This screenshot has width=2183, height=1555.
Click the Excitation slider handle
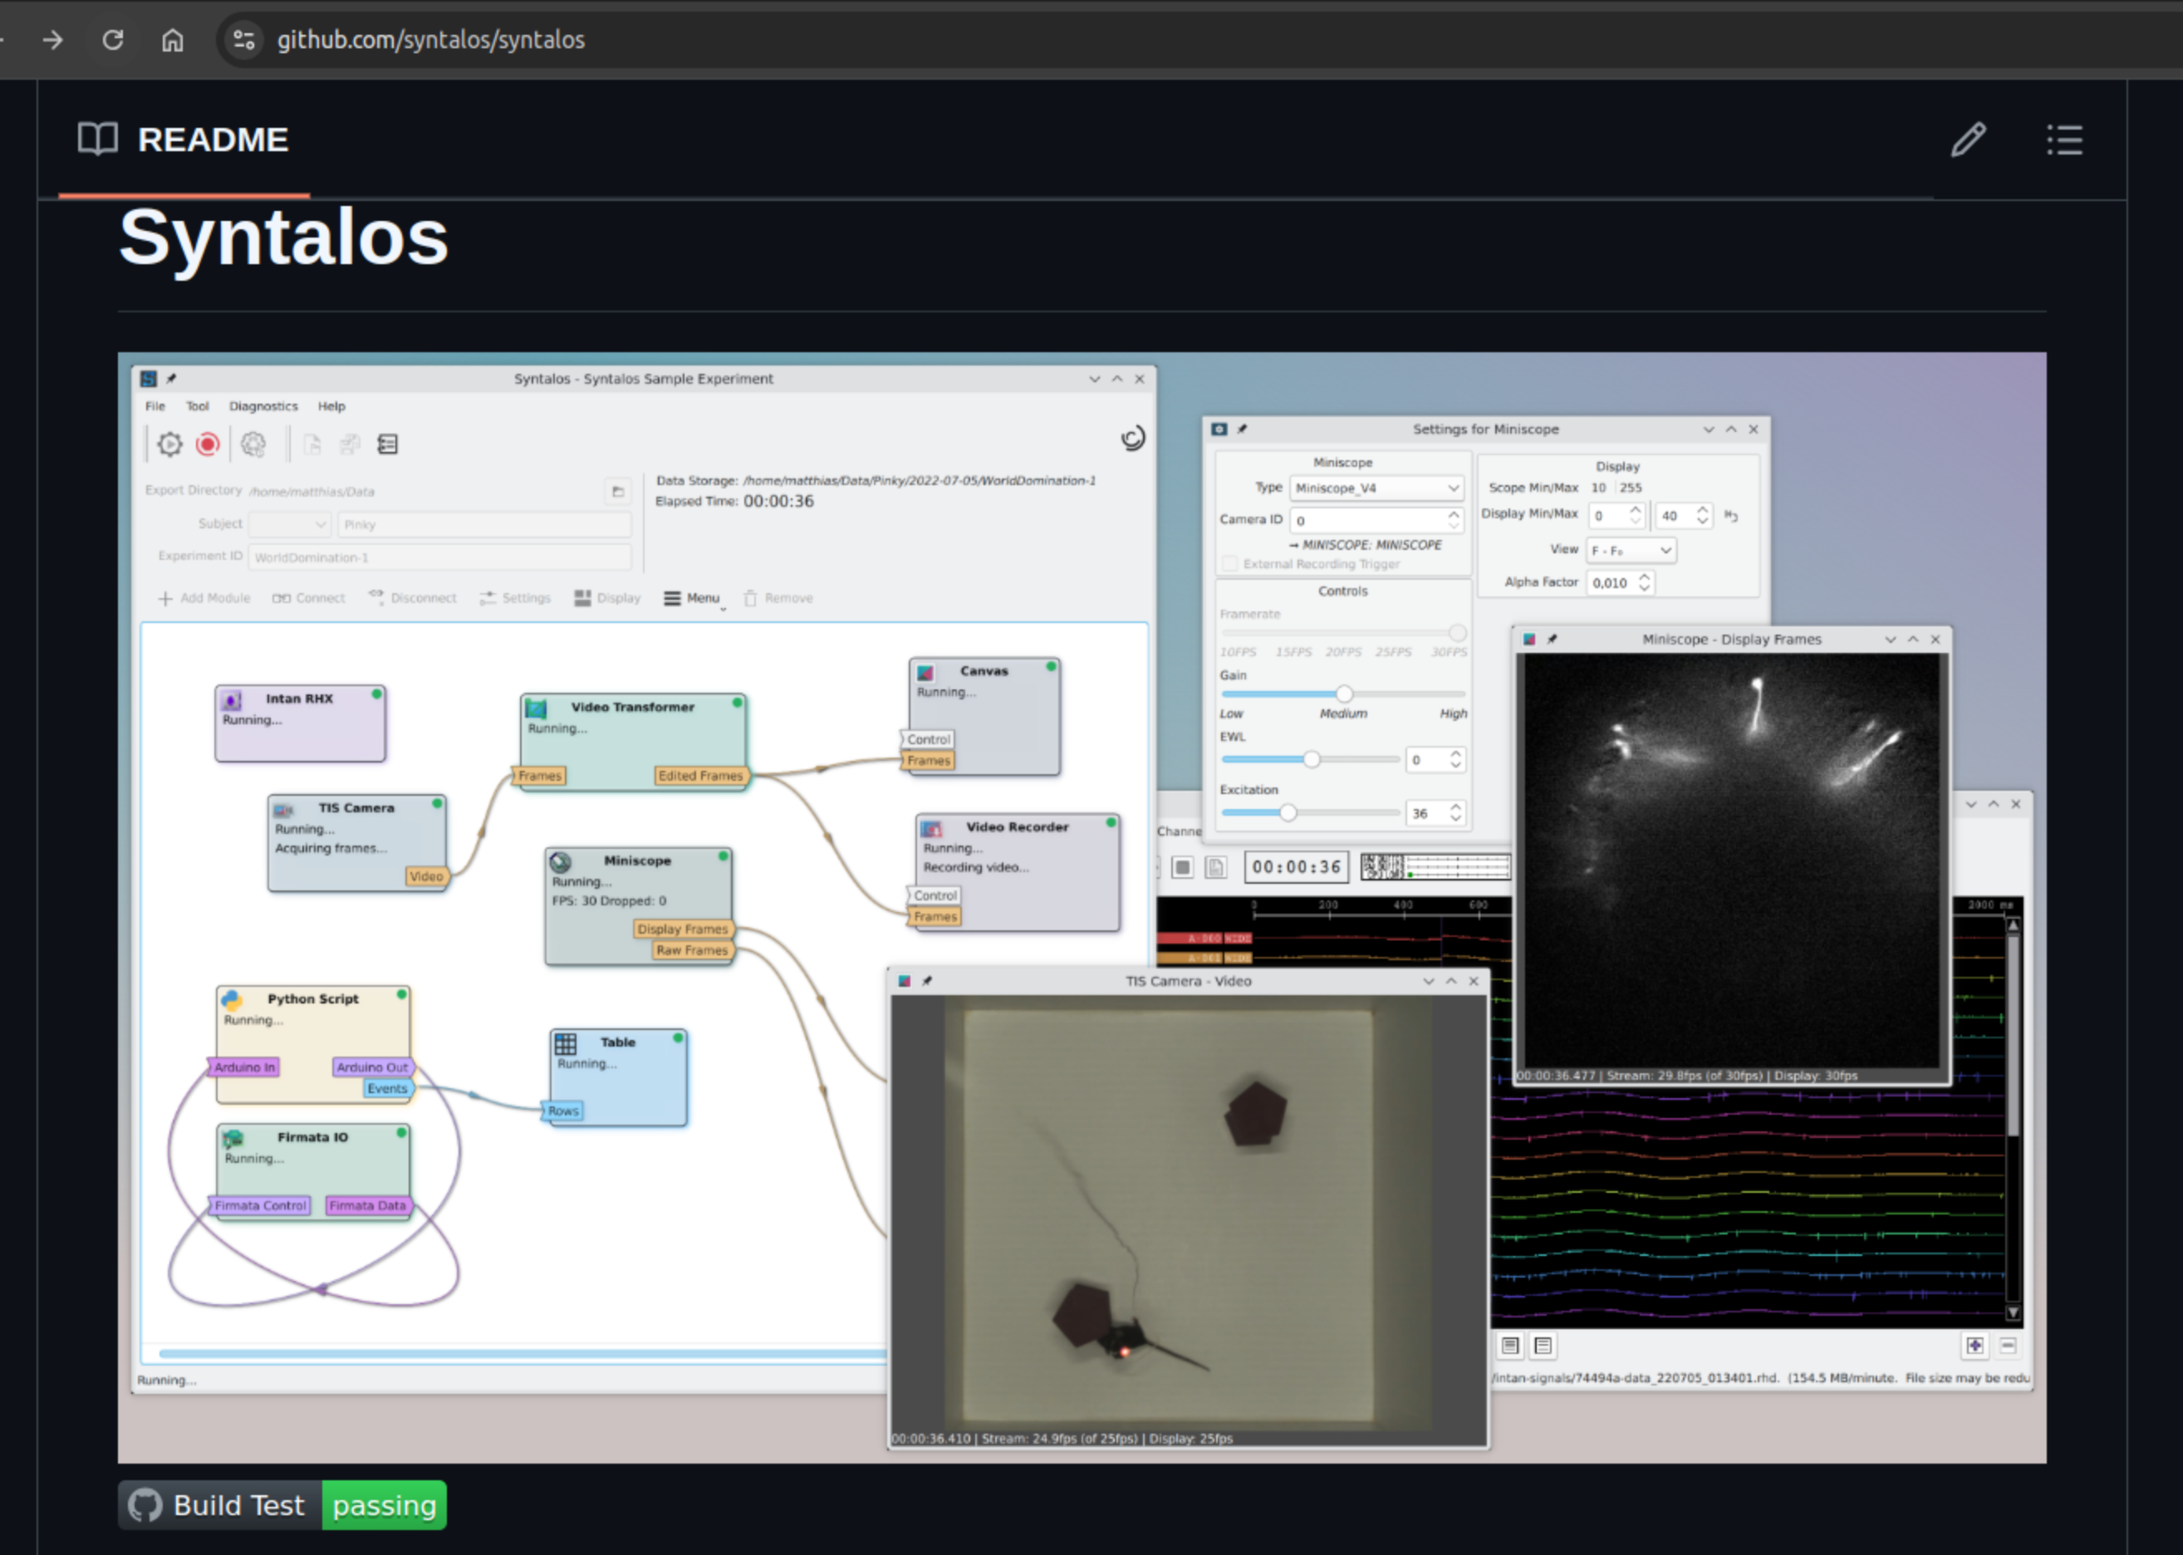(1288, 813)
